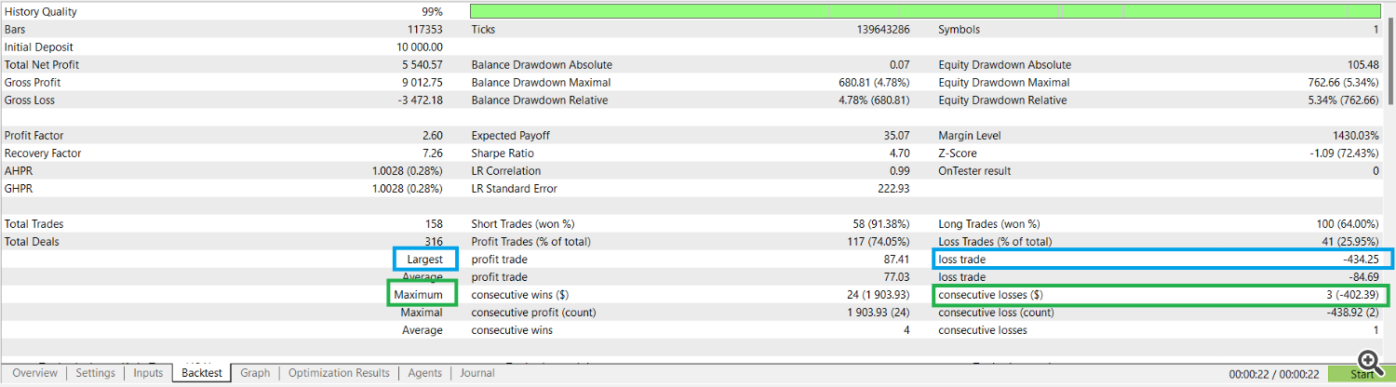Open the Agents tab
1396x387 pixels.
[424, 373]
